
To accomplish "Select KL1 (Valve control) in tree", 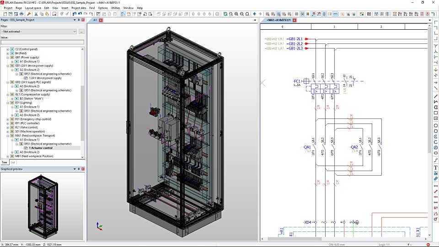I will (x=27, y=128).
